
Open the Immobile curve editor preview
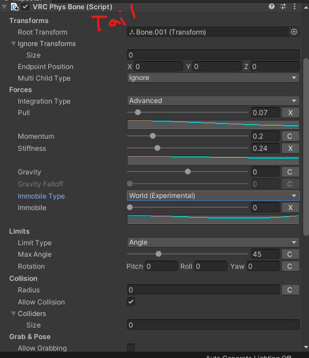coord(213,219)
